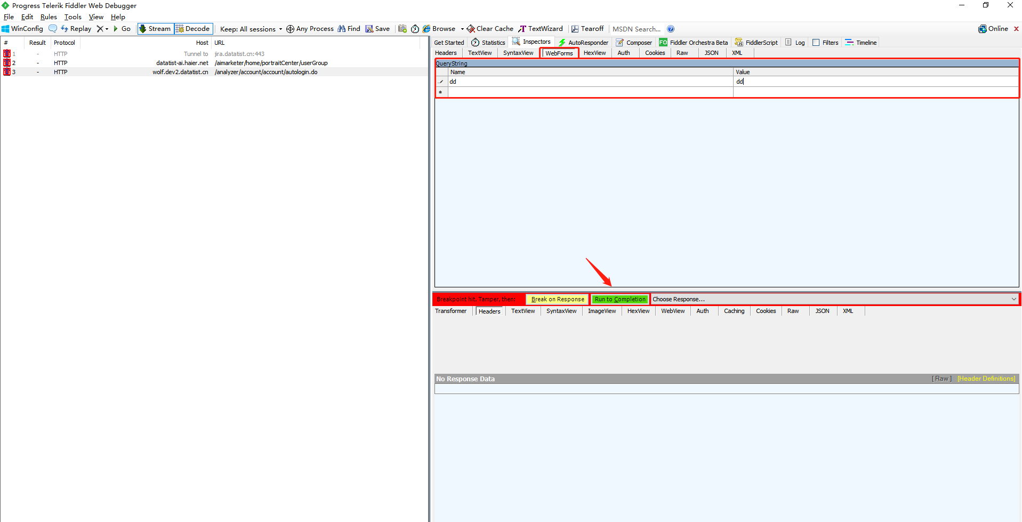Click the Break on Response button

coord(558,299)
